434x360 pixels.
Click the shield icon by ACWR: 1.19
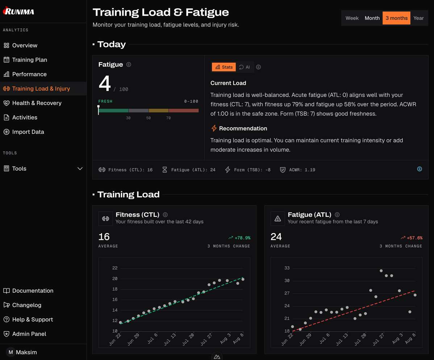(283, 169)
